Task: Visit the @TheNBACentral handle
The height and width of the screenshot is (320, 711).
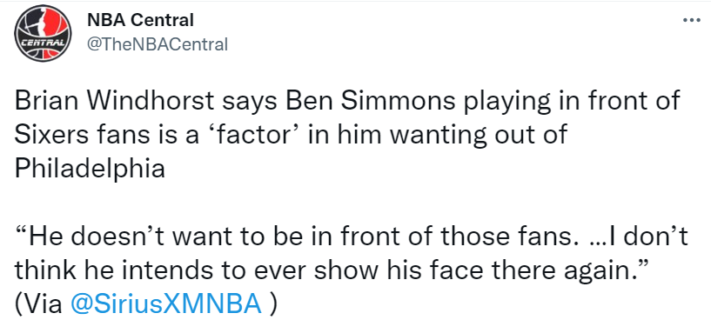Action: tap(157, 44)
